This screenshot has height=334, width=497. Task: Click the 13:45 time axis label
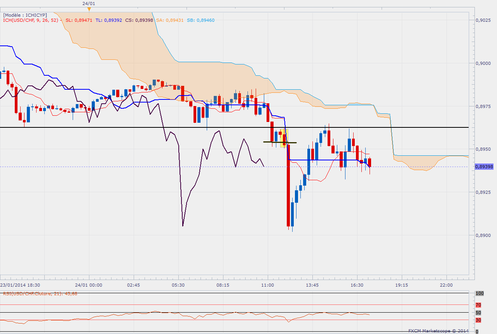point(312,285)
